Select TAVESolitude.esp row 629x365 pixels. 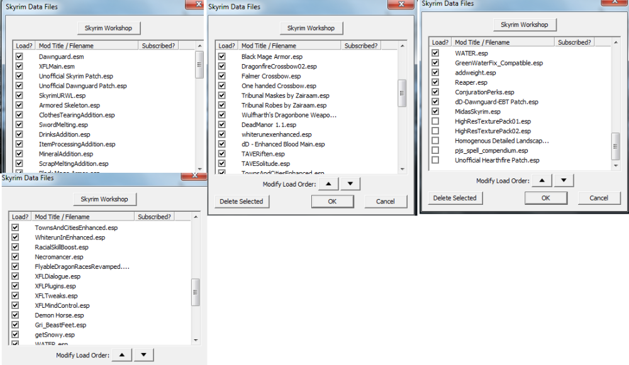tap(265, 163)
